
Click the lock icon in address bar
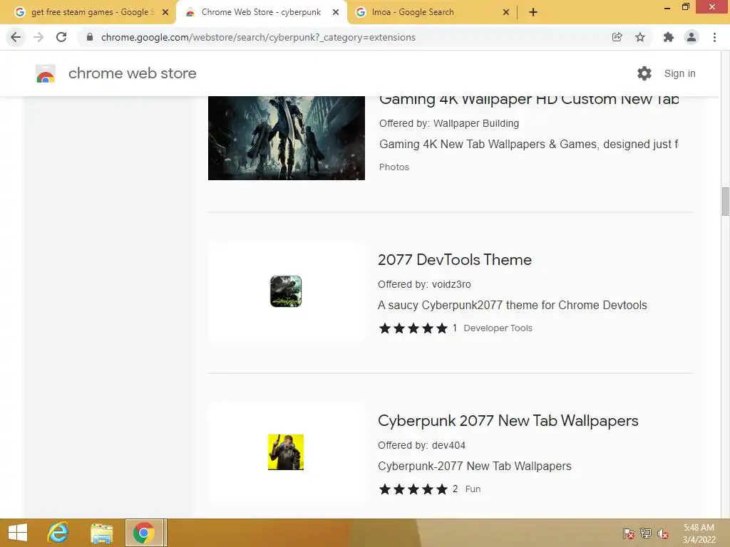tap(90, 37)
